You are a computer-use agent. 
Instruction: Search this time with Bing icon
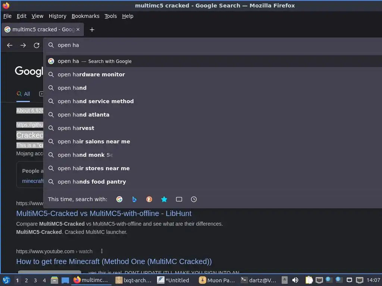click(134, 200)
